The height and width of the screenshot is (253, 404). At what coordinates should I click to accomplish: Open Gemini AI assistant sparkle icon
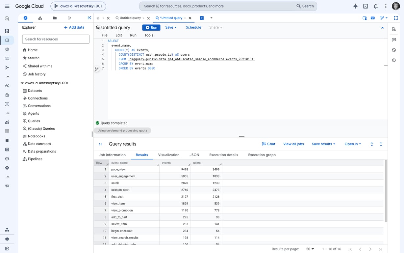tap(355, 6)
